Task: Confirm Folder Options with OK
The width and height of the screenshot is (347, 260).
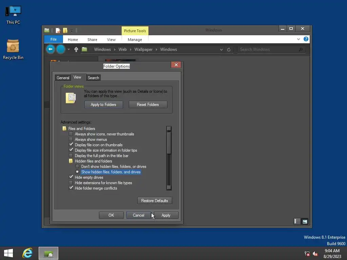Action: tap(111, 215)
